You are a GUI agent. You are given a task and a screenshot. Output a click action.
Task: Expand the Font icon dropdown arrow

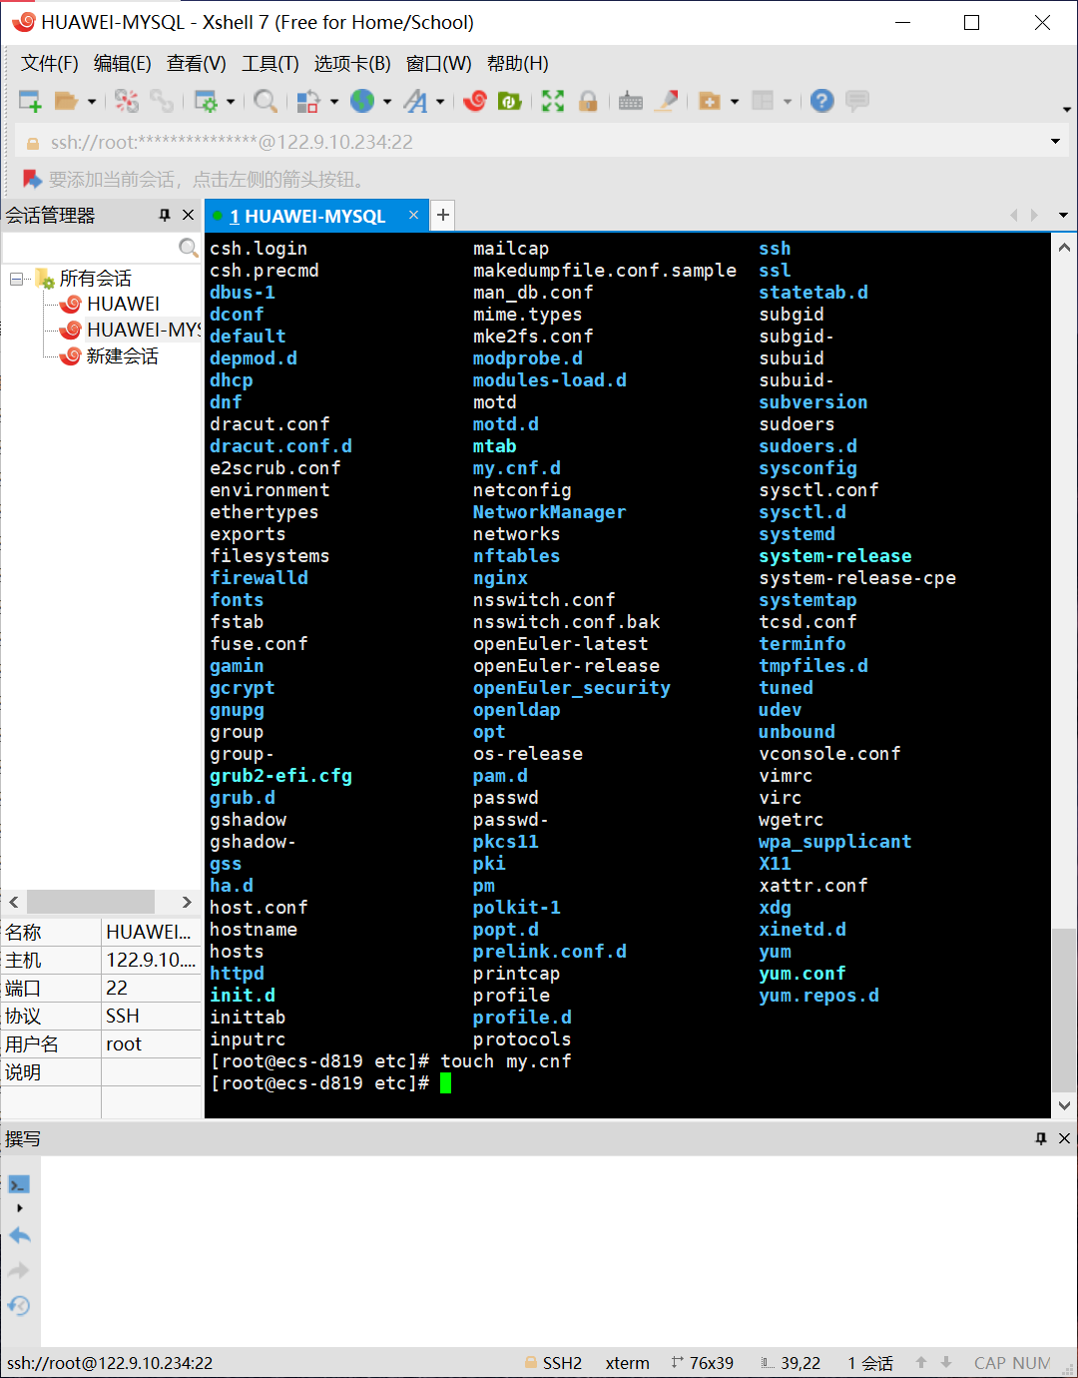click(x=440, y=101)
